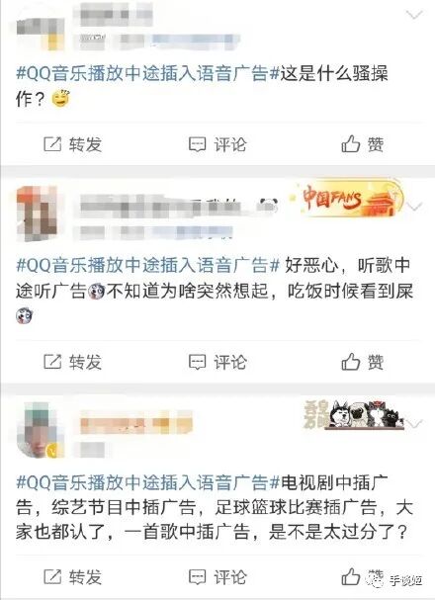This screenshot has height=600, width=435.
Task: Like the third post with the thumbs-up icon
Action: (350, 576)
